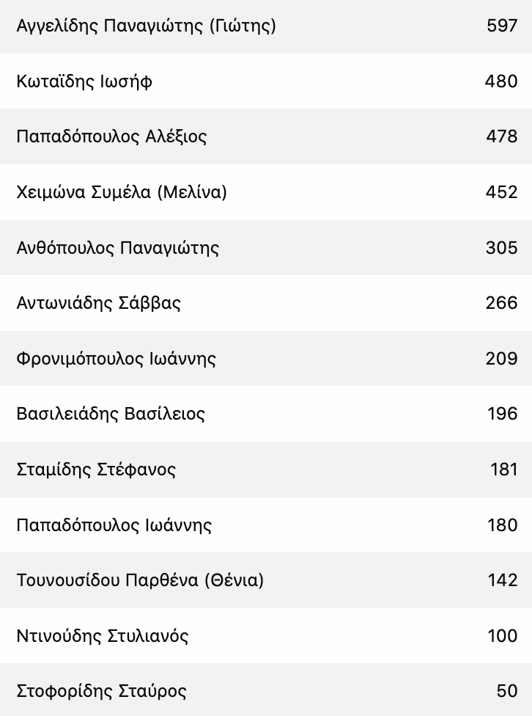This screenshot has width=532, height=716.
Task: Select the Αγγελίδης Παναγιώτης (Γιώτης) row
Action: (266, 26)
